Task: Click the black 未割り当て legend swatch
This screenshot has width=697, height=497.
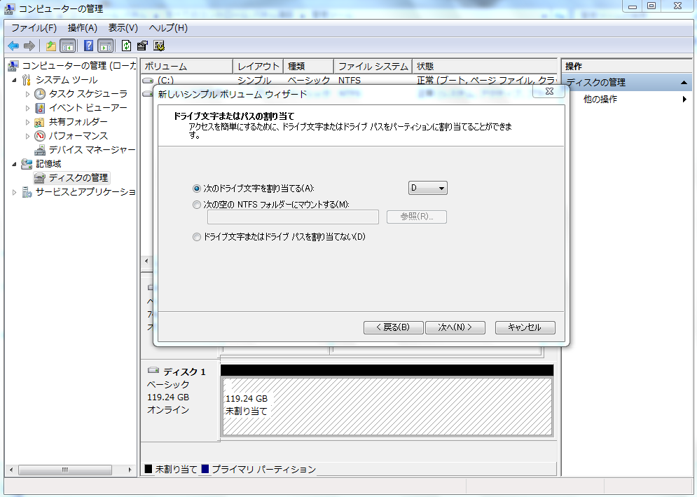Action: pos(149,469)
